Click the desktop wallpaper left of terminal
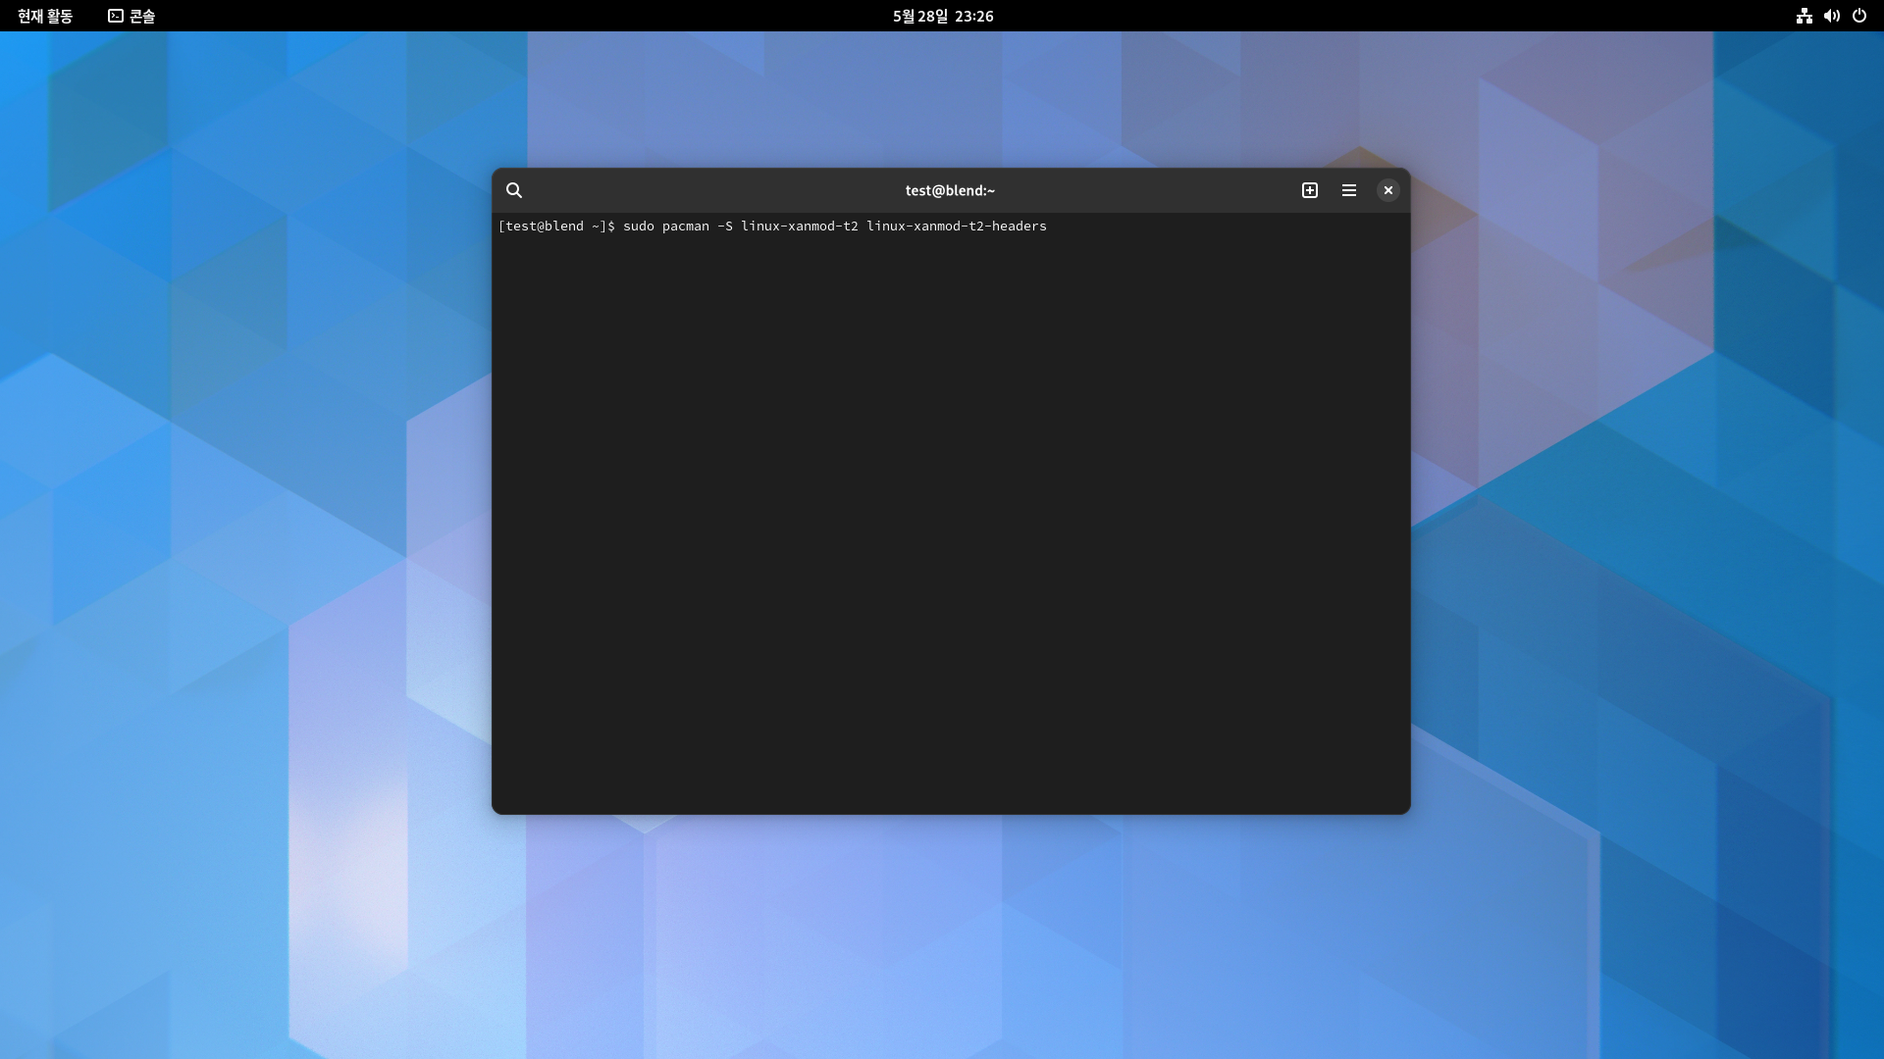 click(245, 529)
